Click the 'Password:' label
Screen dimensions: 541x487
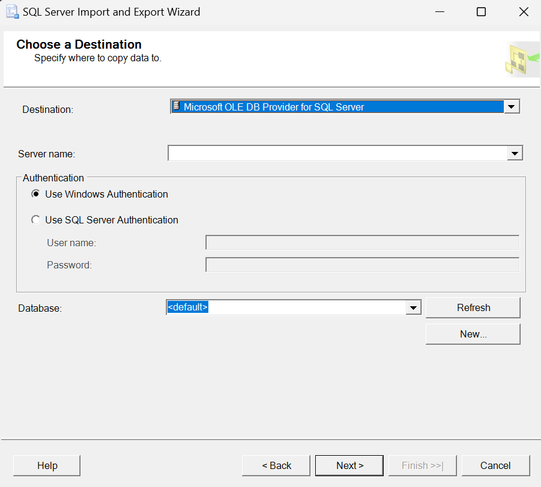tap(69, 265)
